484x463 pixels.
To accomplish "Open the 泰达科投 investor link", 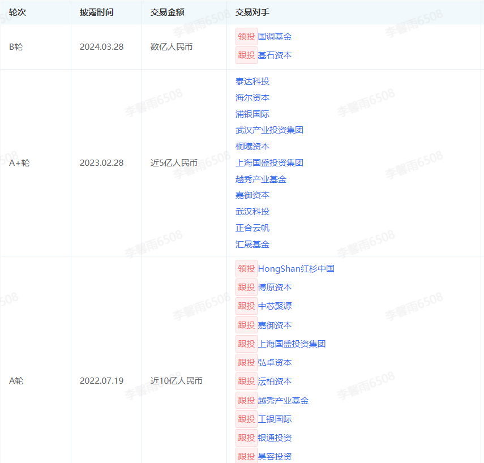I will point(252,82).
